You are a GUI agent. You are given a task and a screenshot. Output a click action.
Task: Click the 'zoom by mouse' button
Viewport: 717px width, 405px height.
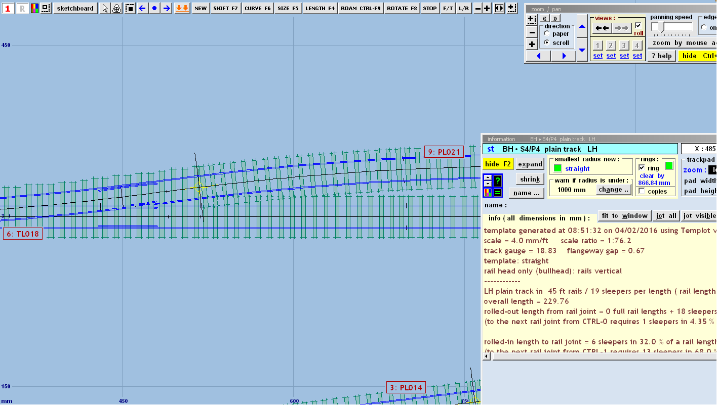coord(682,43)
